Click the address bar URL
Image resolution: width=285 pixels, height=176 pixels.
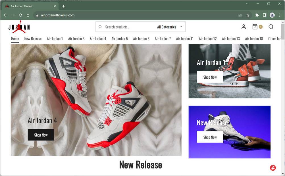58,15
